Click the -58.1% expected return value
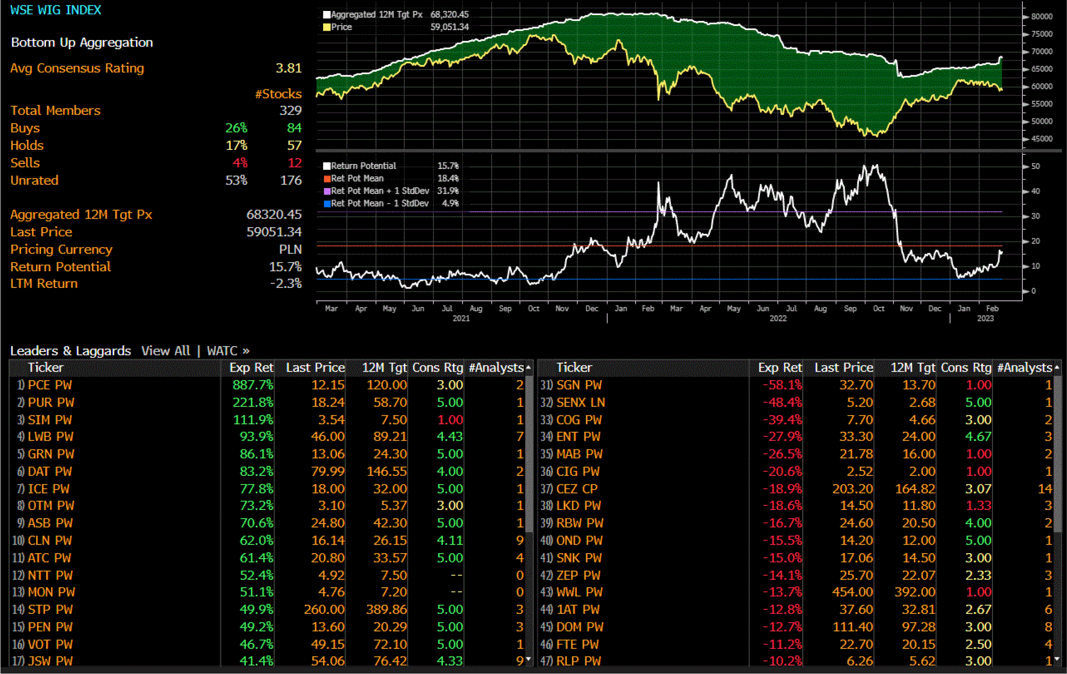This screenshot has height=674, width=1067. (x=782, y=385)
